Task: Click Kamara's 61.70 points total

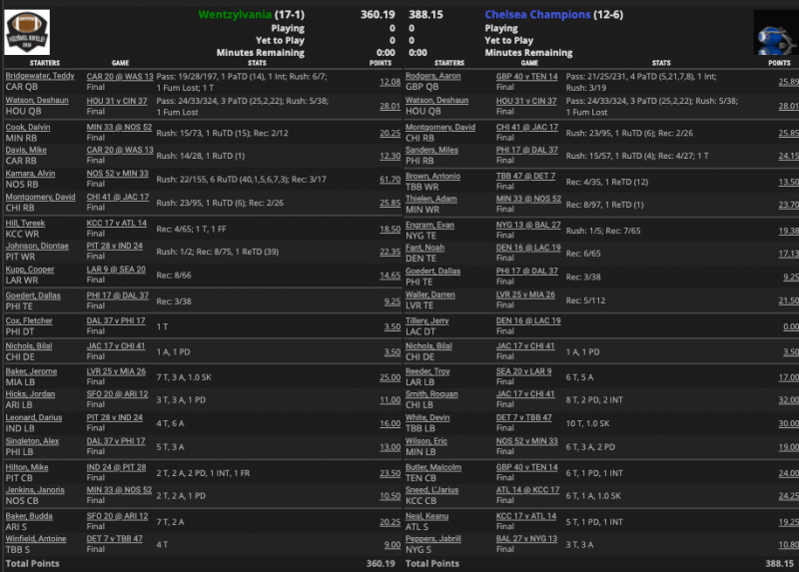Action: coord(389,179)
